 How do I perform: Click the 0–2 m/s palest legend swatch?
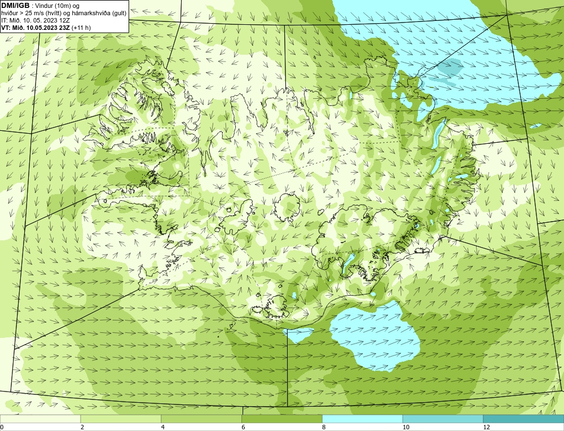pyautogui.click(x=40, y=419)
